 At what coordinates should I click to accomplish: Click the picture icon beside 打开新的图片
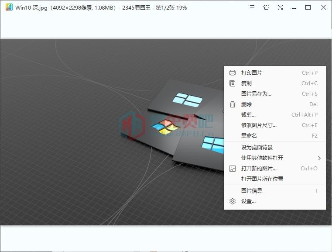(232, 169)
